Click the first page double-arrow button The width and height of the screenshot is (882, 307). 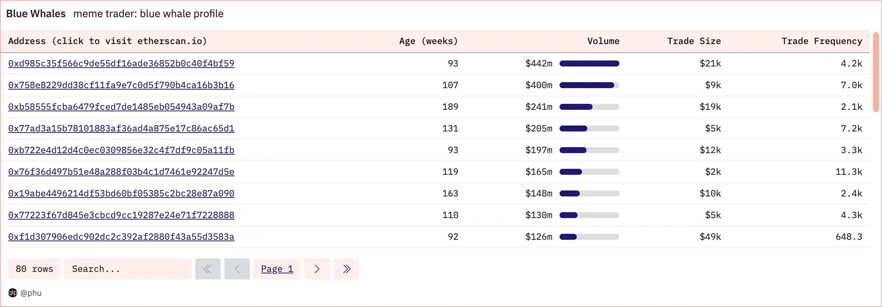[208, 269]
